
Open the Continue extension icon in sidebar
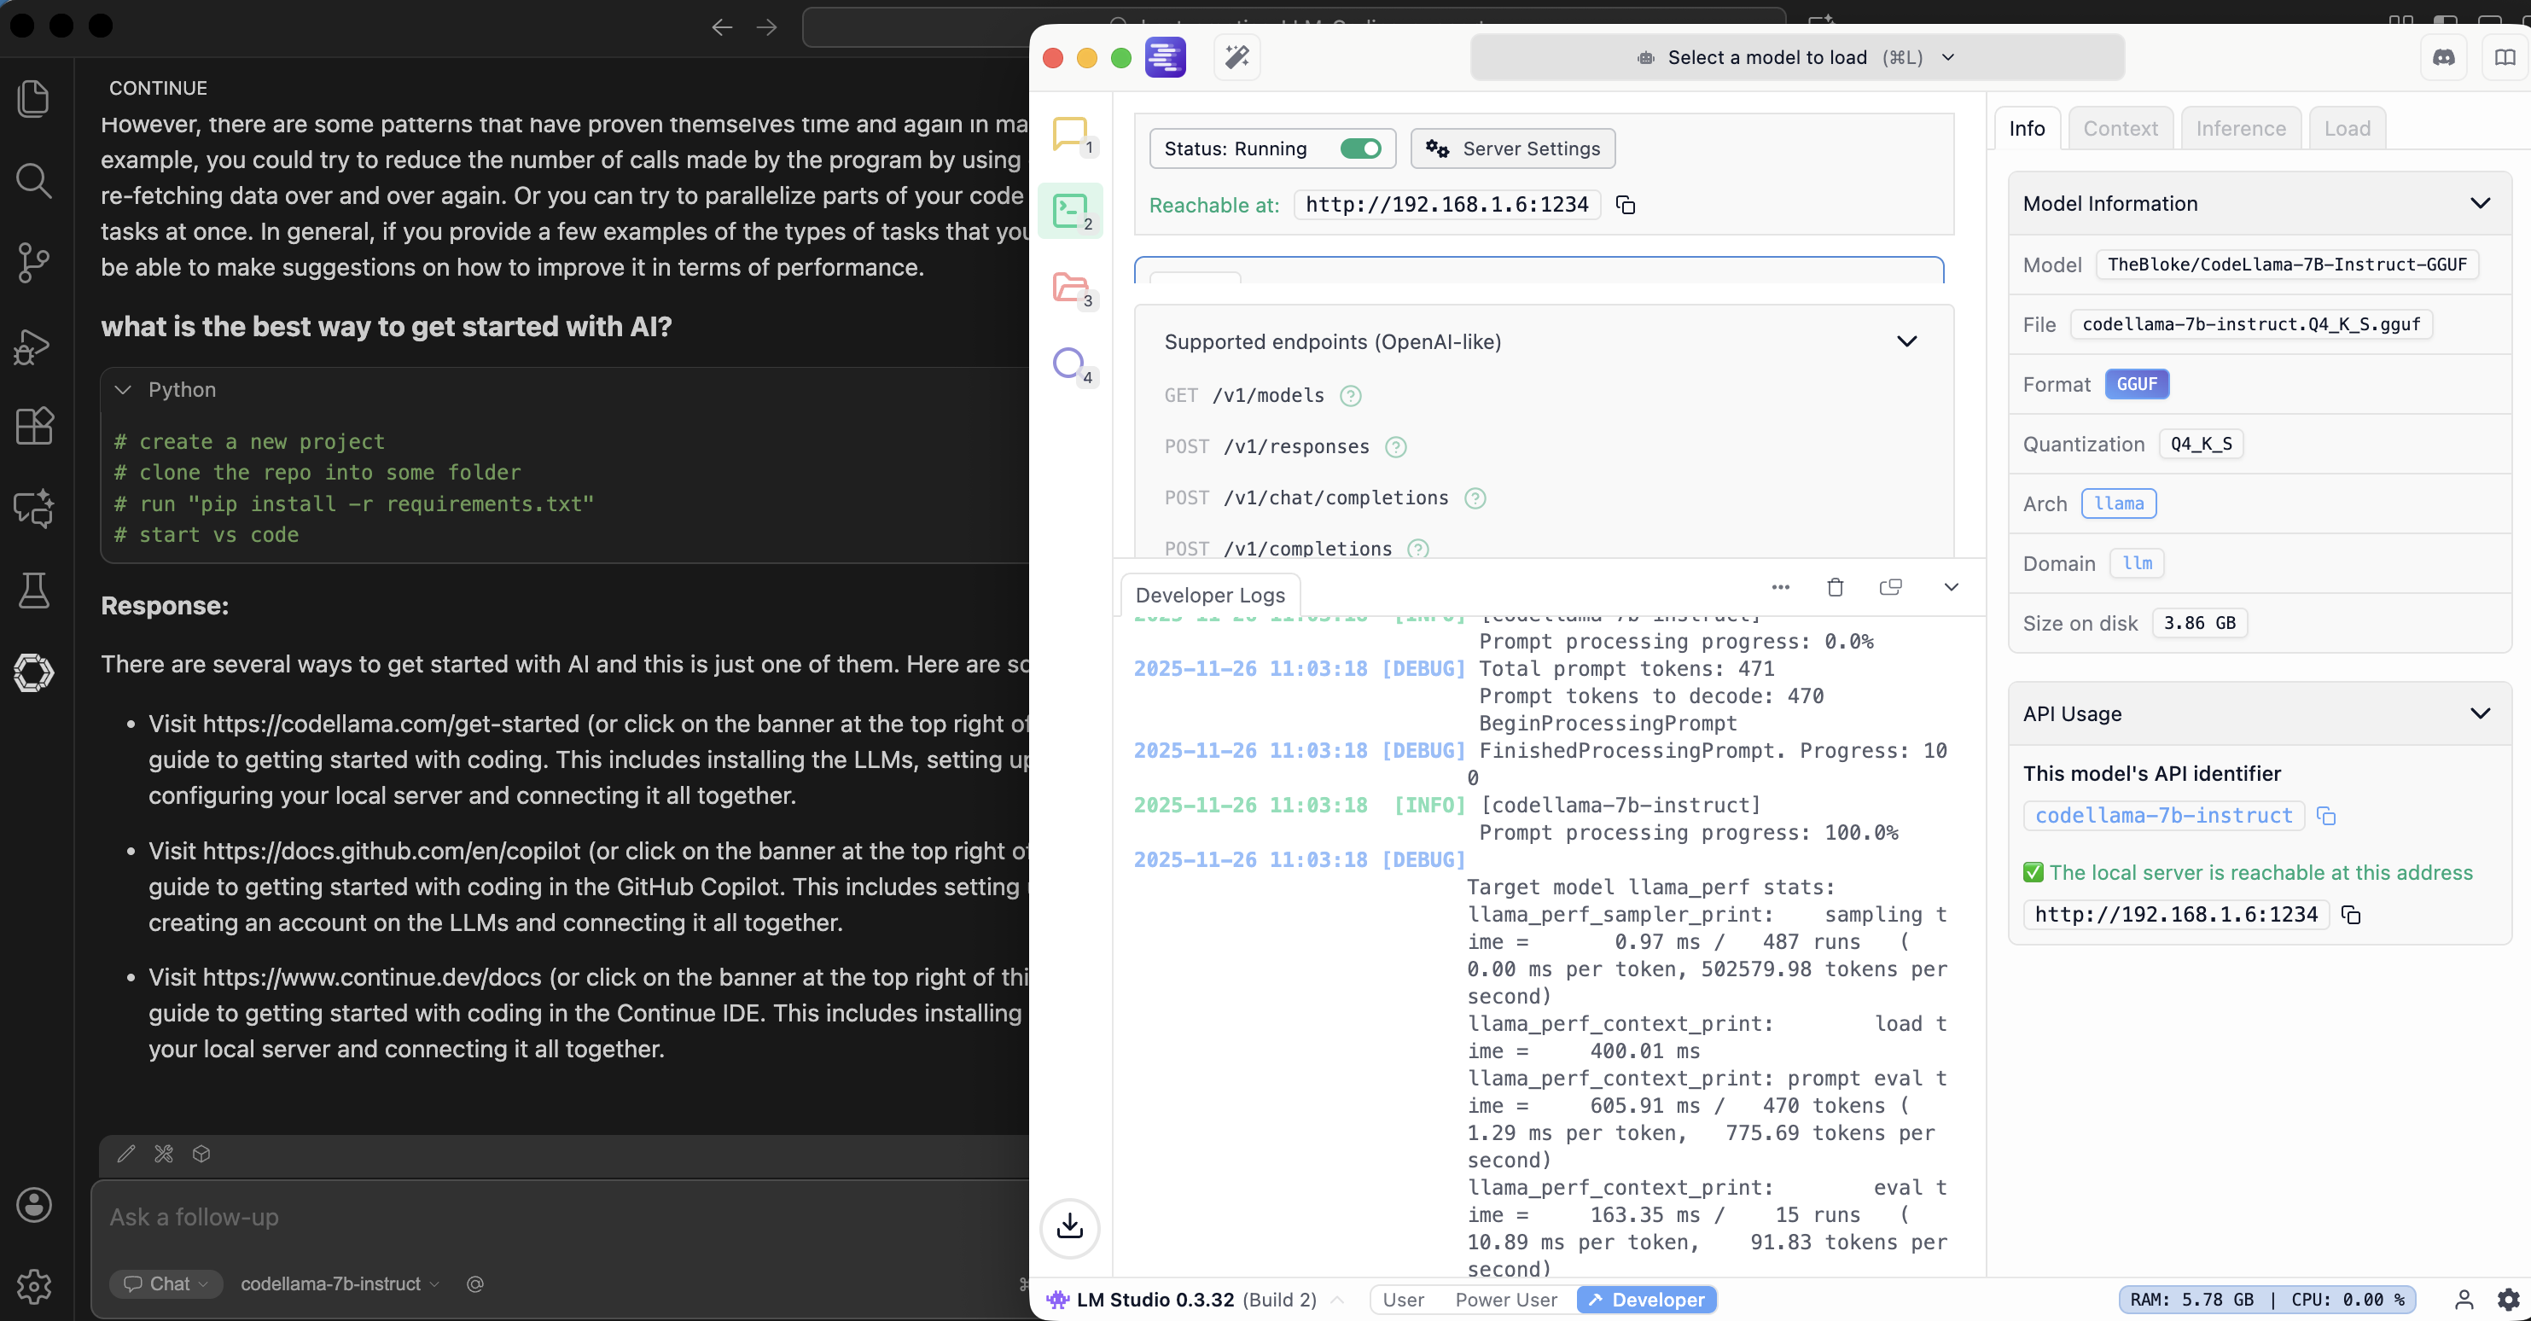(33, 672)
